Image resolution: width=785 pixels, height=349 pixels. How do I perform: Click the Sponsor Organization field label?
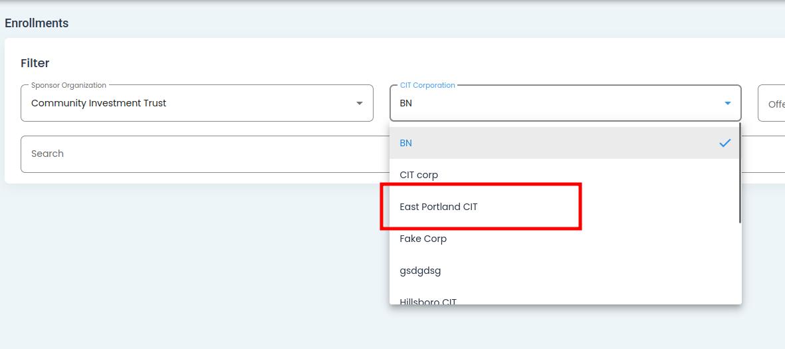coord(68,85)
